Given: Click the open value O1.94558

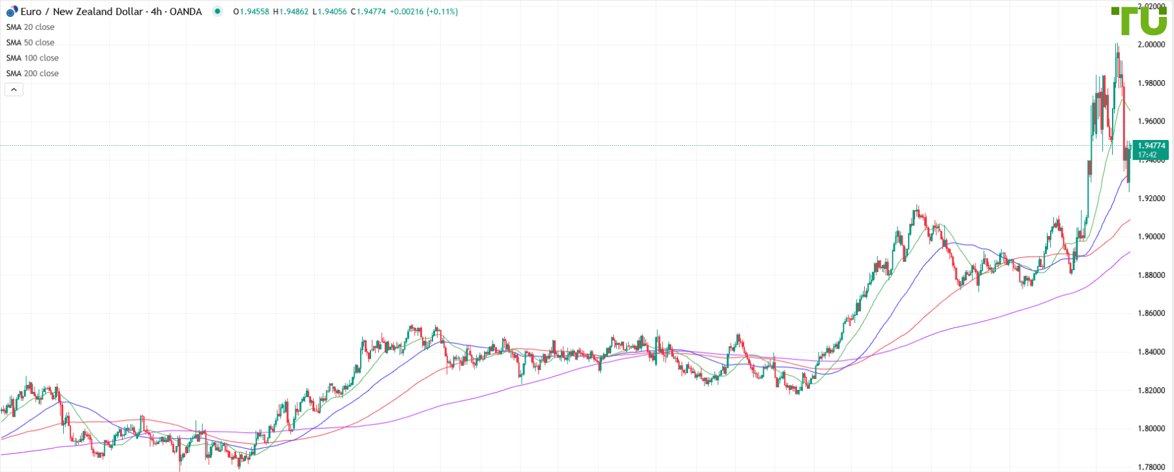Looking at the screenshot, I should click(x=251, y=12).
